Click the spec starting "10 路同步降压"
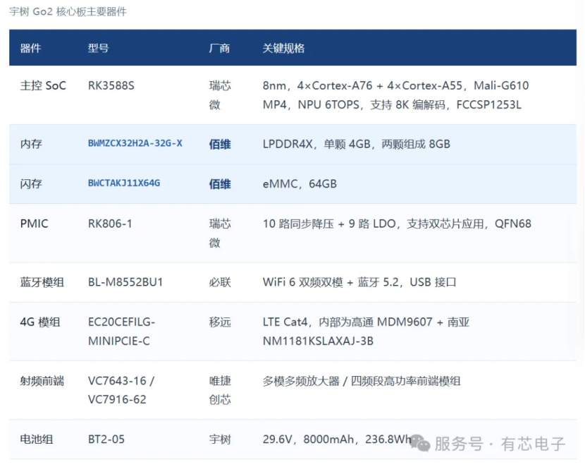The height and width of the screenshot is (467, 585). 397,224
